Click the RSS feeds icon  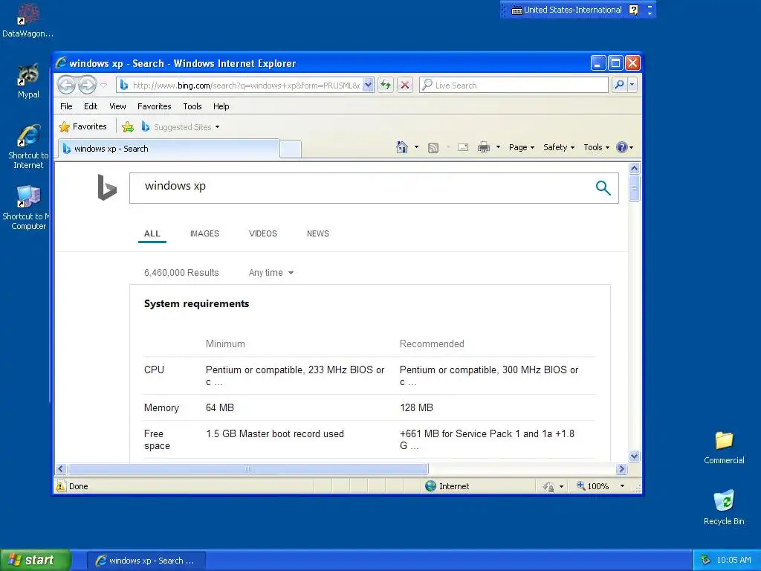(x=433, y=148)
